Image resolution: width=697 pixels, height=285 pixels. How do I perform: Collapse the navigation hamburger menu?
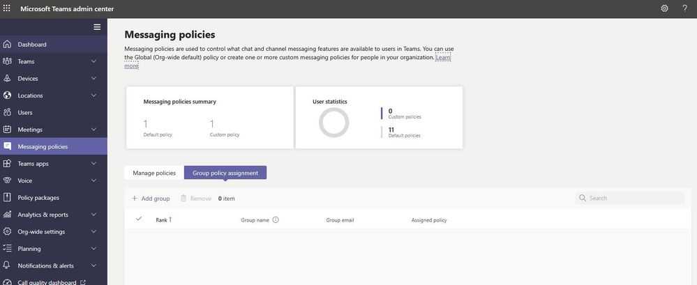[x=97, y=27]
